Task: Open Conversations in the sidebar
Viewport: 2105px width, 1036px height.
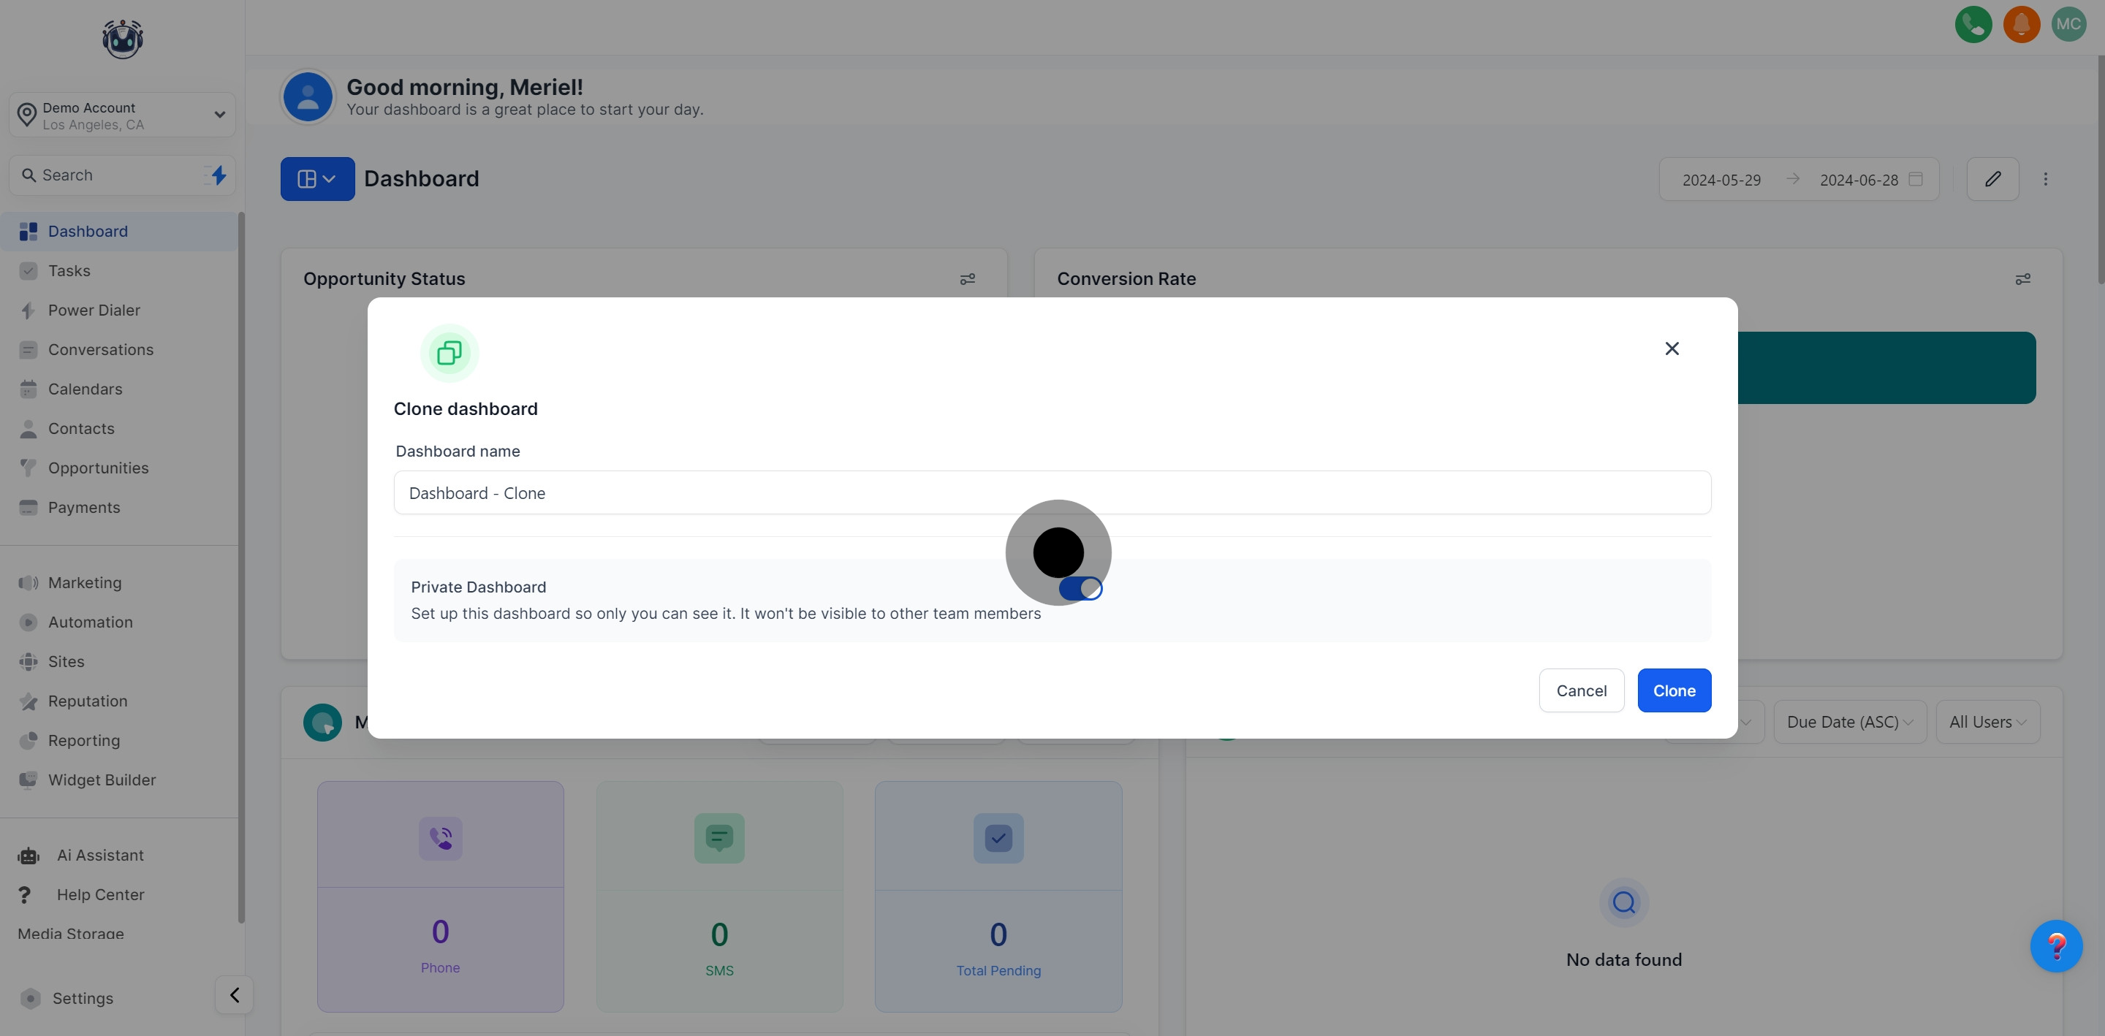Action: [x=101, y=350]
